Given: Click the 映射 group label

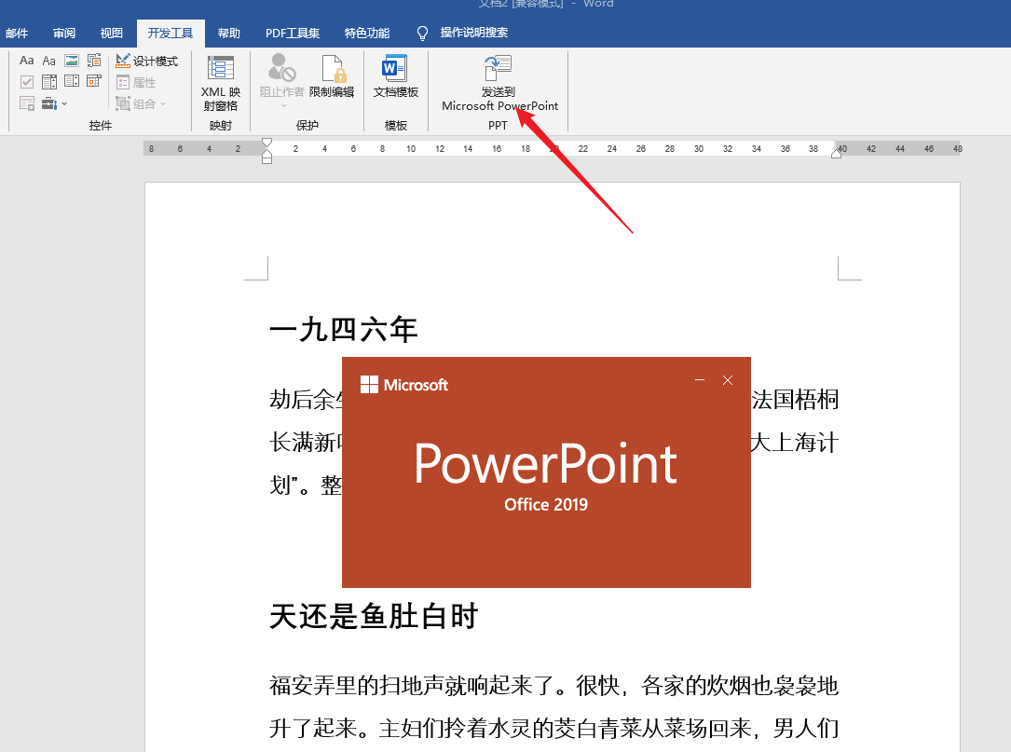Looking at the screenshot, I should pos(221,125).
